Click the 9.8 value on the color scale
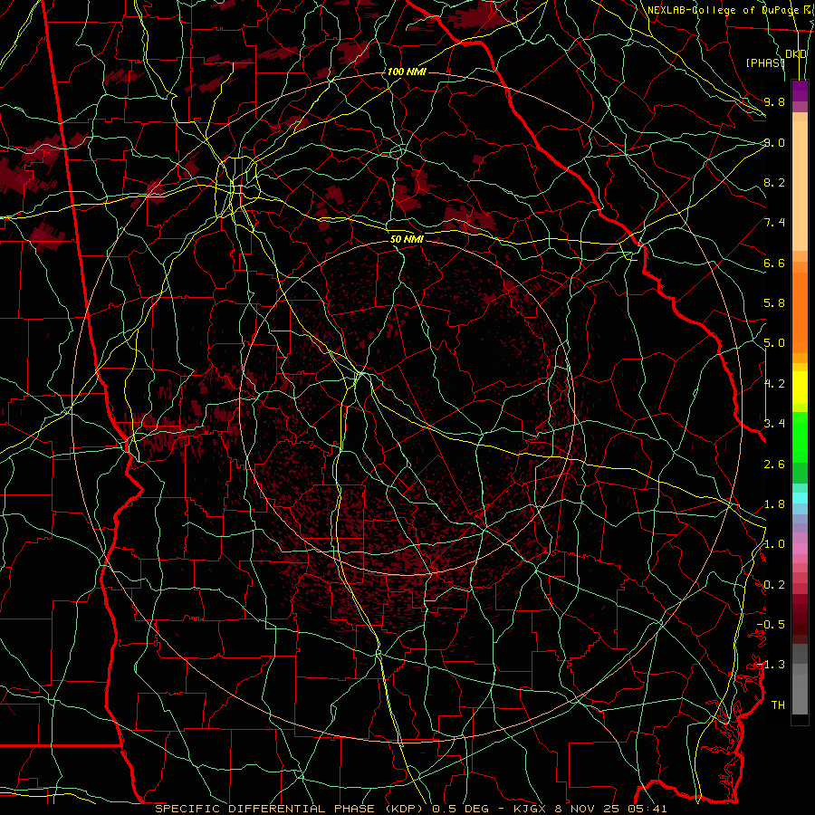 click(774, 101)
